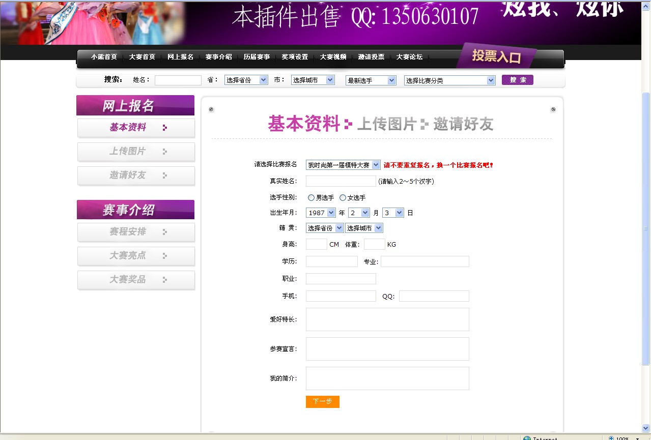Click arrow icon beside sidebar 上传图片

pyautogui.click(x=165, y=152)
